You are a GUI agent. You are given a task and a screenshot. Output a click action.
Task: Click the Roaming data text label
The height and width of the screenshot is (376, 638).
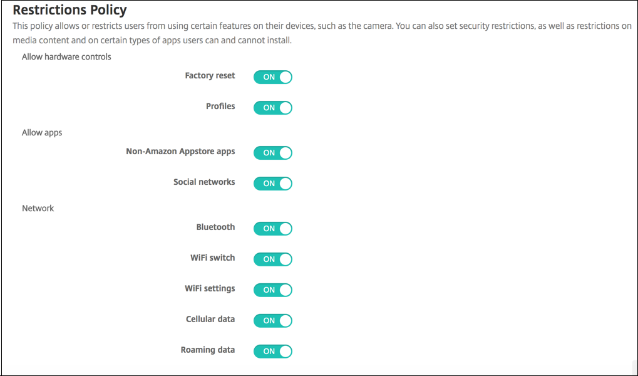tap(208, 350)
